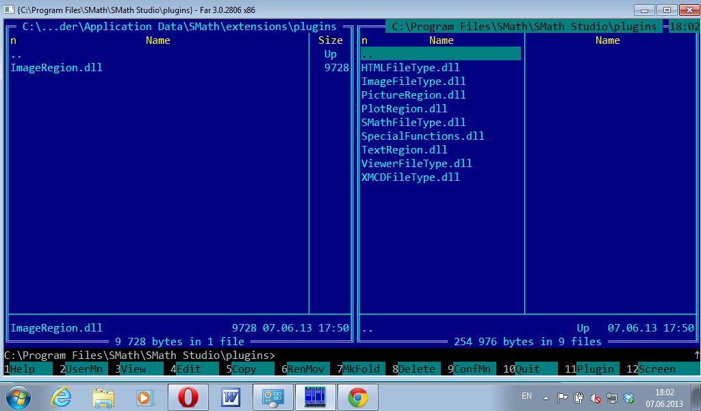Viewport: 701px width, 411px height.
Task: Select SpecialFunctions.dll file
Action: (422, 136)
